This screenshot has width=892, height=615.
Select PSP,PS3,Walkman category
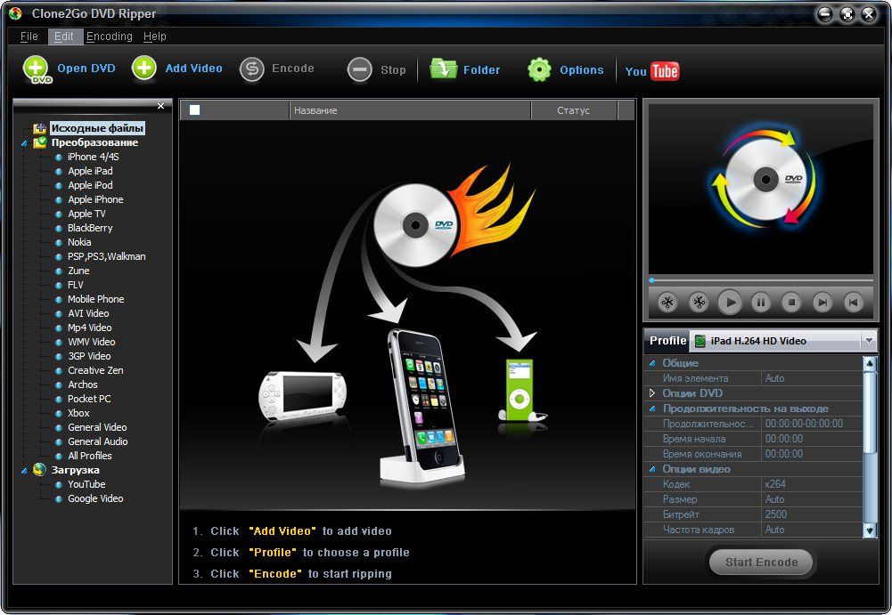click(x=107, y=256)
